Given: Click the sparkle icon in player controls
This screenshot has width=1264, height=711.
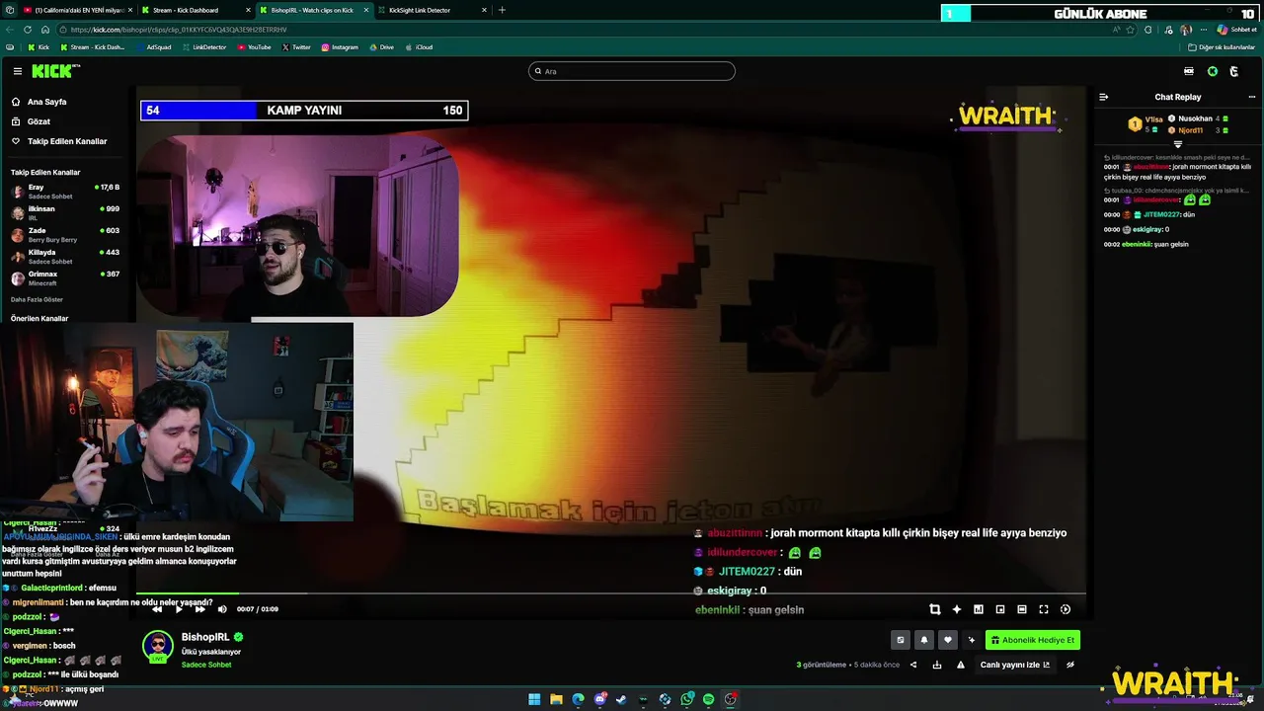Looking at the screenshot, I should point(956,609).
